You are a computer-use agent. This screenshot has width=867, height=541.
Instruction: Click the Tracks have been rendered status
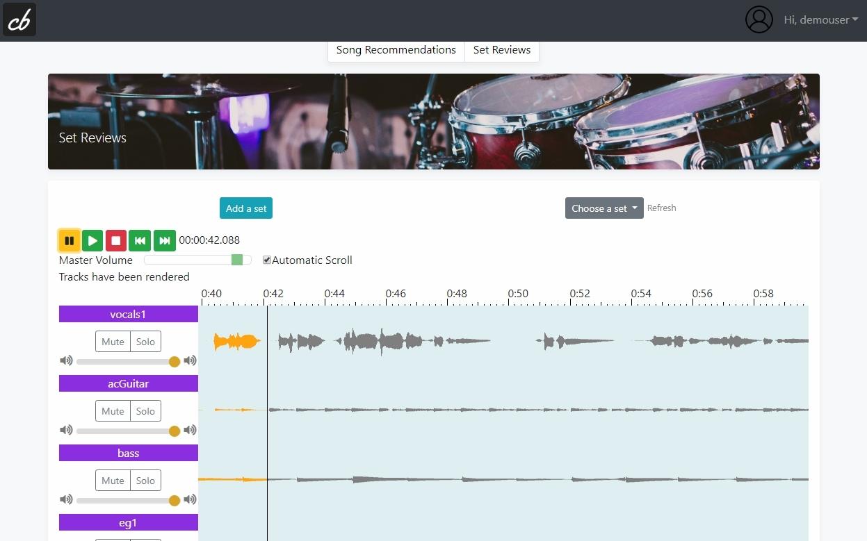coord(124,276)
